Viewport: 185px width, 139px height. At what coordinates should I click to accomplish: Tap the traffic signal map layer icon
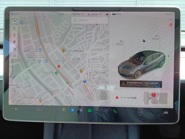coord(14,35)
